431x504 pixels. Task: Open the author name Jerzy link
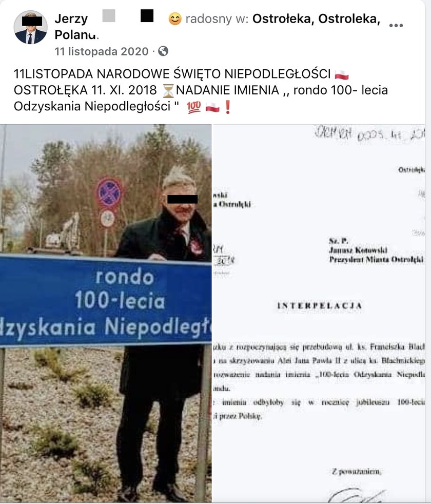point(71,19)
